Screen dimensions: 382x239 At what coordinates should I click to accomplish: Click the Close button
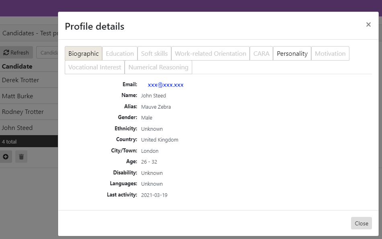361,223
